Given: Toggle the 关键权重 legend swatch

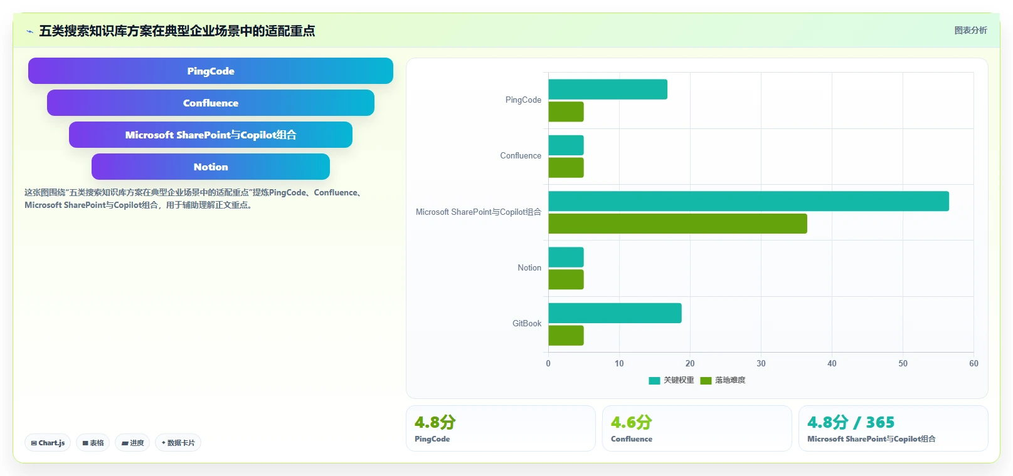Looking at the screenshot, I should (x=654, y=380).
